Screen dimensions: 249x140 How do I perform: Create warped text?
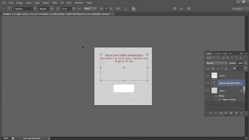click(x=126, y=9)
